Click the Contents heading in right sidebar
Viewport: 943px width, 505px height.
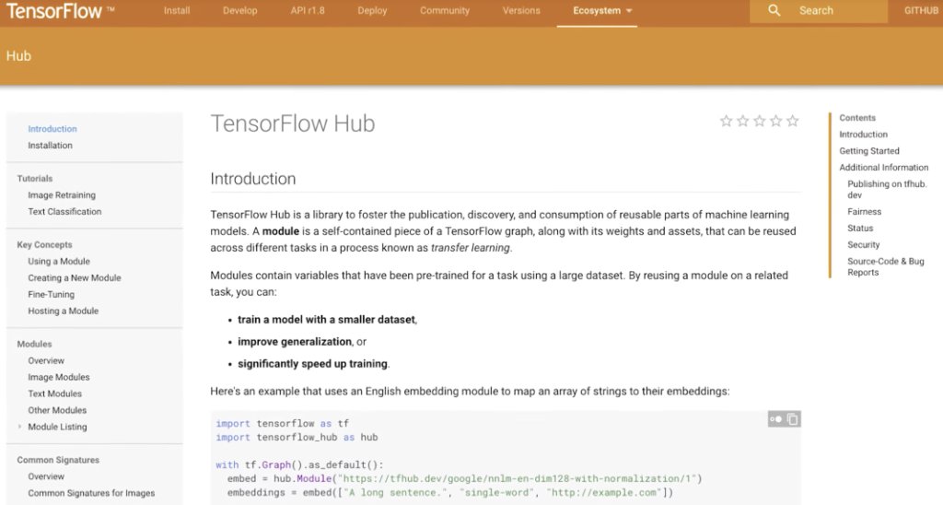[857, 118]
